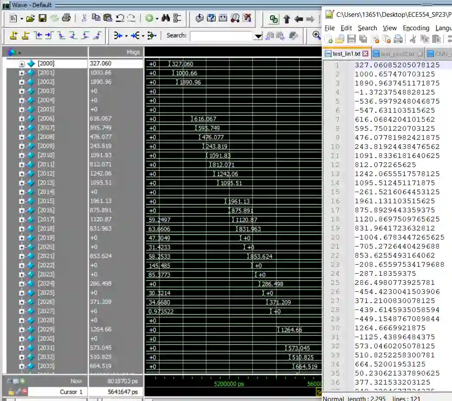452x401 pixels.
Task: Click the Save icon in Wave toolbar
Action: (x=43, y=18)
